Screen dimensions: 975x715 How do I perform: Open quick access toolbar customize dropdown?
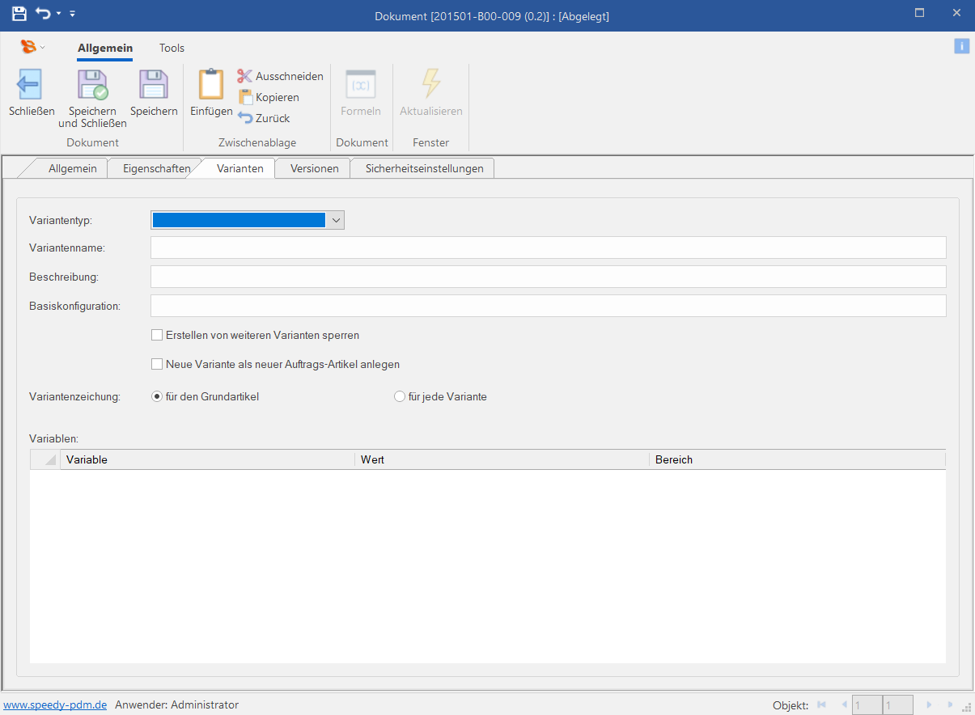[72, 14]
